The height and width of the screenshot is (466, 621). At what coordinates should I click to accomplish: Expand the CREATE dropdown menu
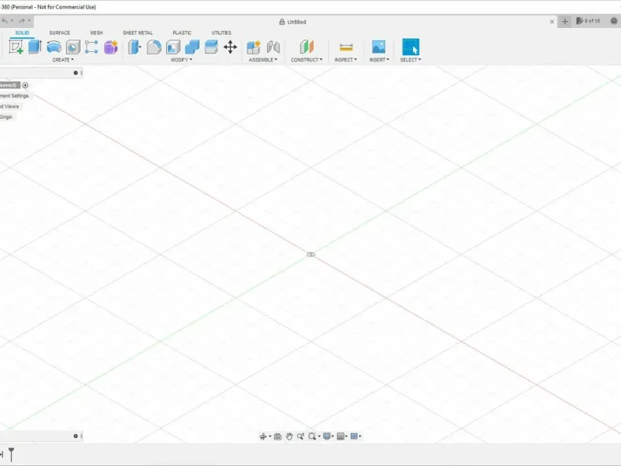(63, 60)
